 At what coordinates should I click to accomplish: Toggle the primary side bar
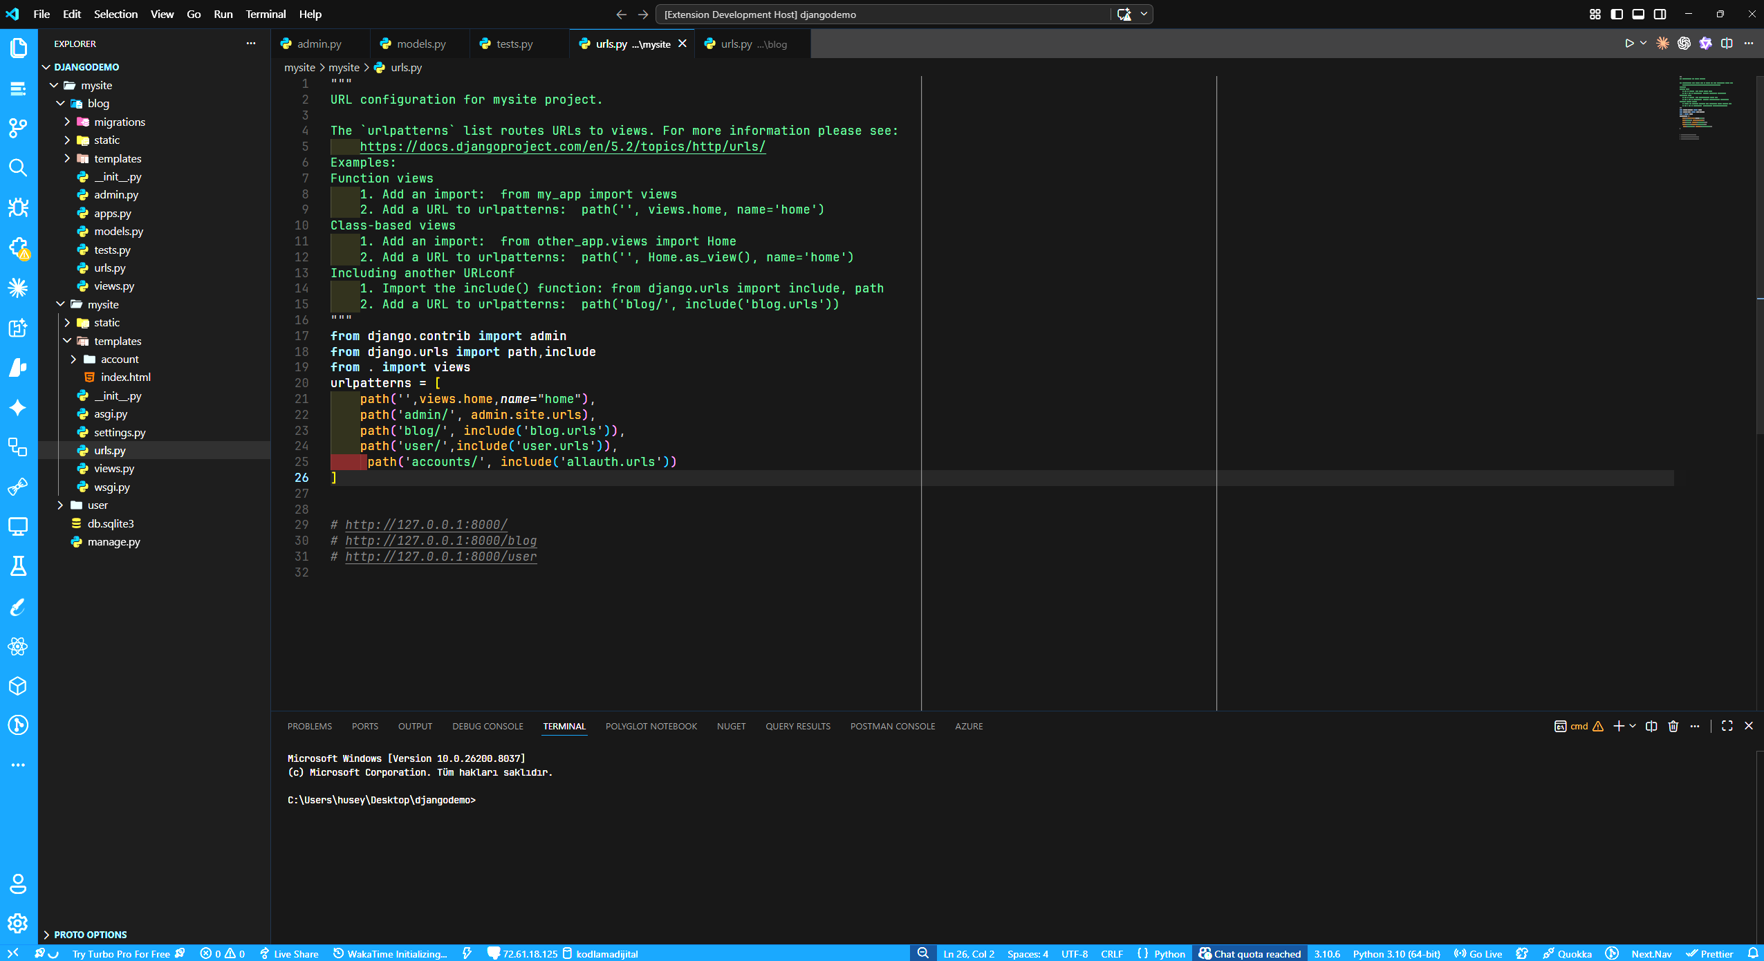1617,14
